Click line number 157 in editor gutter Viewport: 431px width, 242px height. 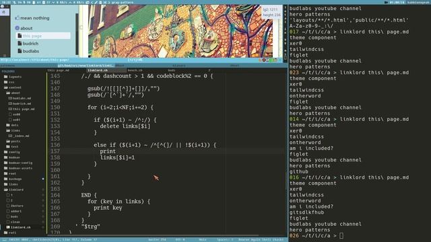(55, 151)
